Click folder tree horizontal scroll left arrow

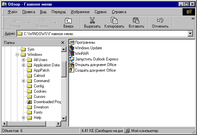tap(4, 124)
